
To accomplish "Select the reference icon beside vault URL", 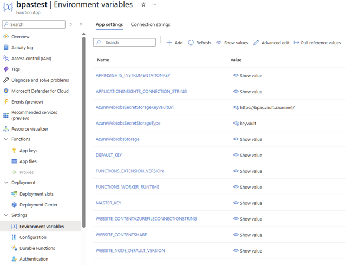I will pos(236,107).
